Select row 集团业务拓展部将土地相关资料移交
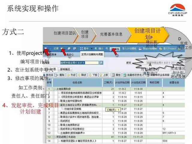The image size is (192, 144). pyautogui.click(x=115, y=113)
